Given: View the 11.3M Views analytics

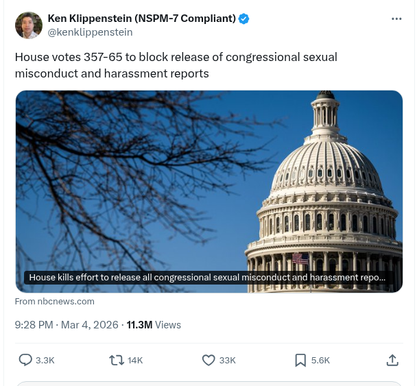Looking at the screenshot, I should click(x=154, y=325).
